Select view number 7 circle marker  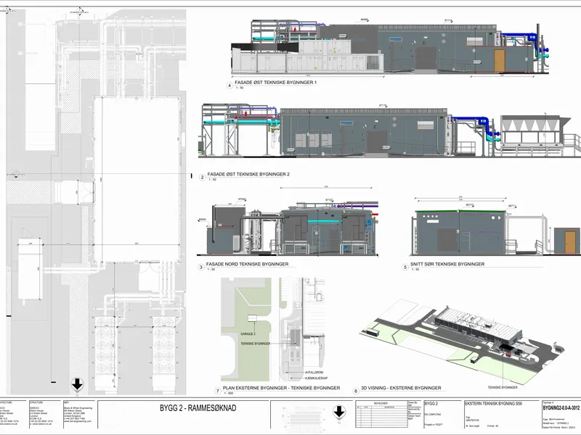tap(218, 391)
